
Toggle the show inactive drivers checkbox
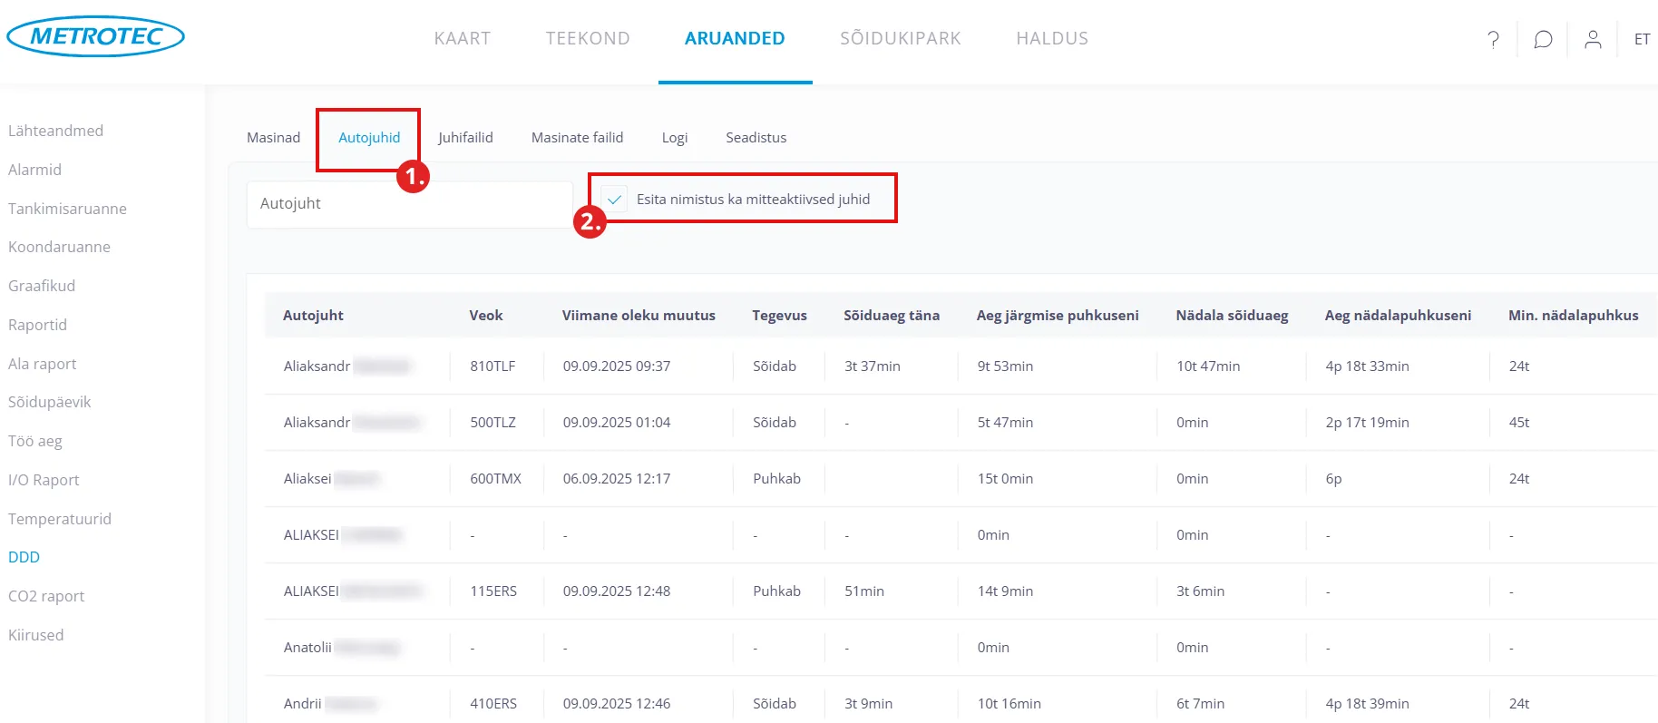tap(615, 200)
